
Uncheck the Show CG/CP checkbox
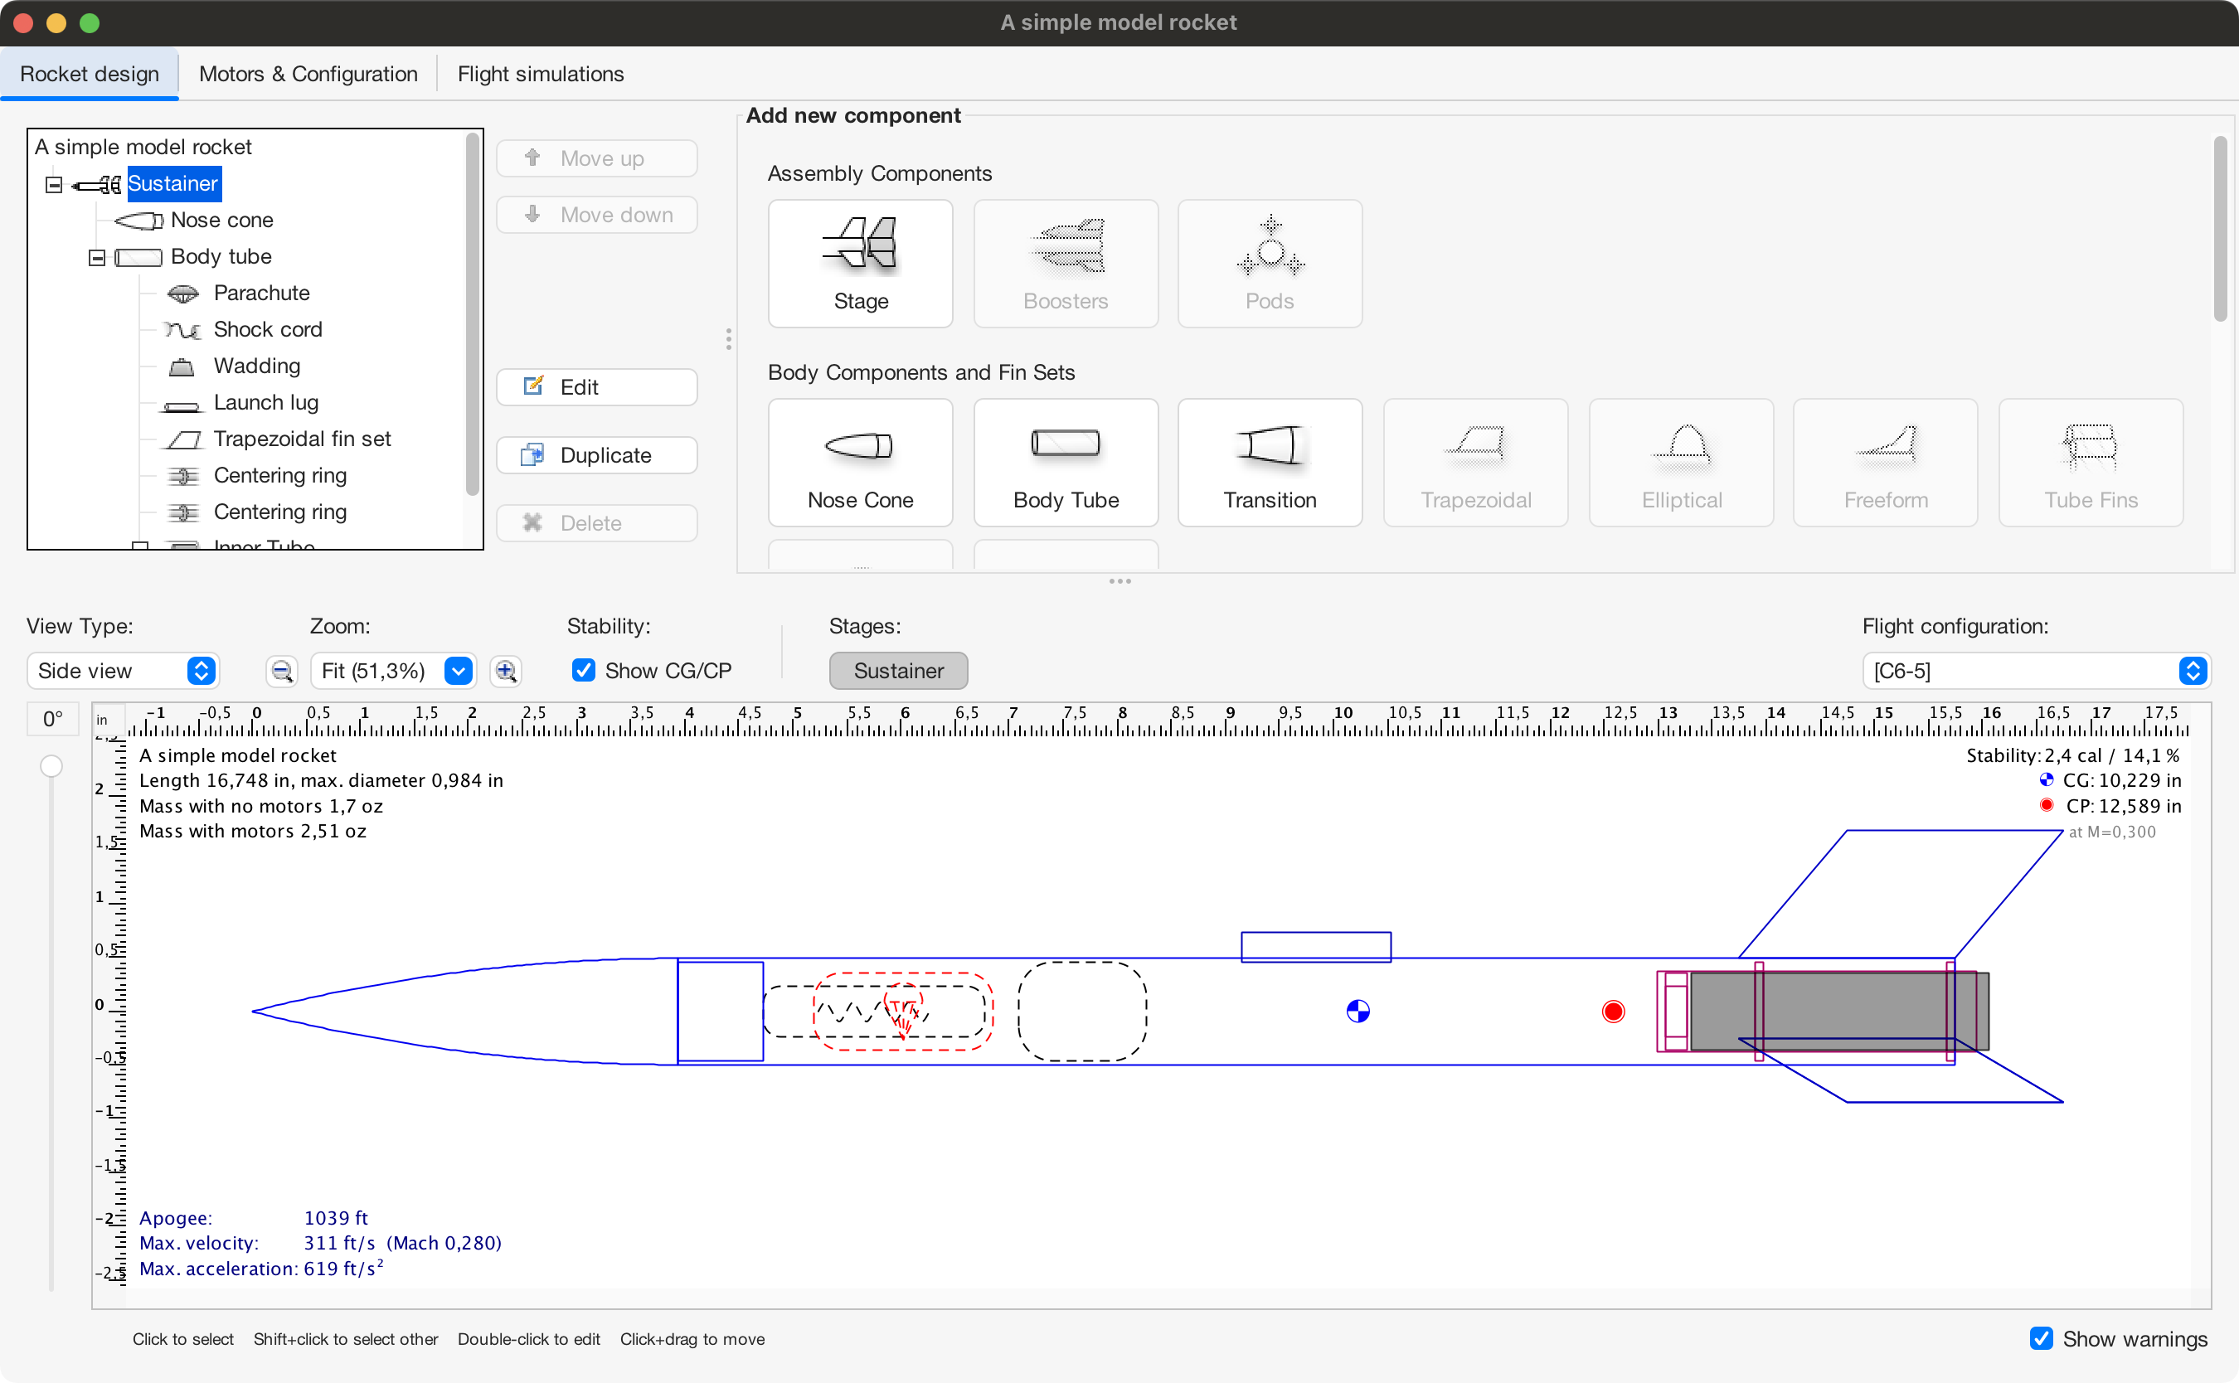click(584, 671)
